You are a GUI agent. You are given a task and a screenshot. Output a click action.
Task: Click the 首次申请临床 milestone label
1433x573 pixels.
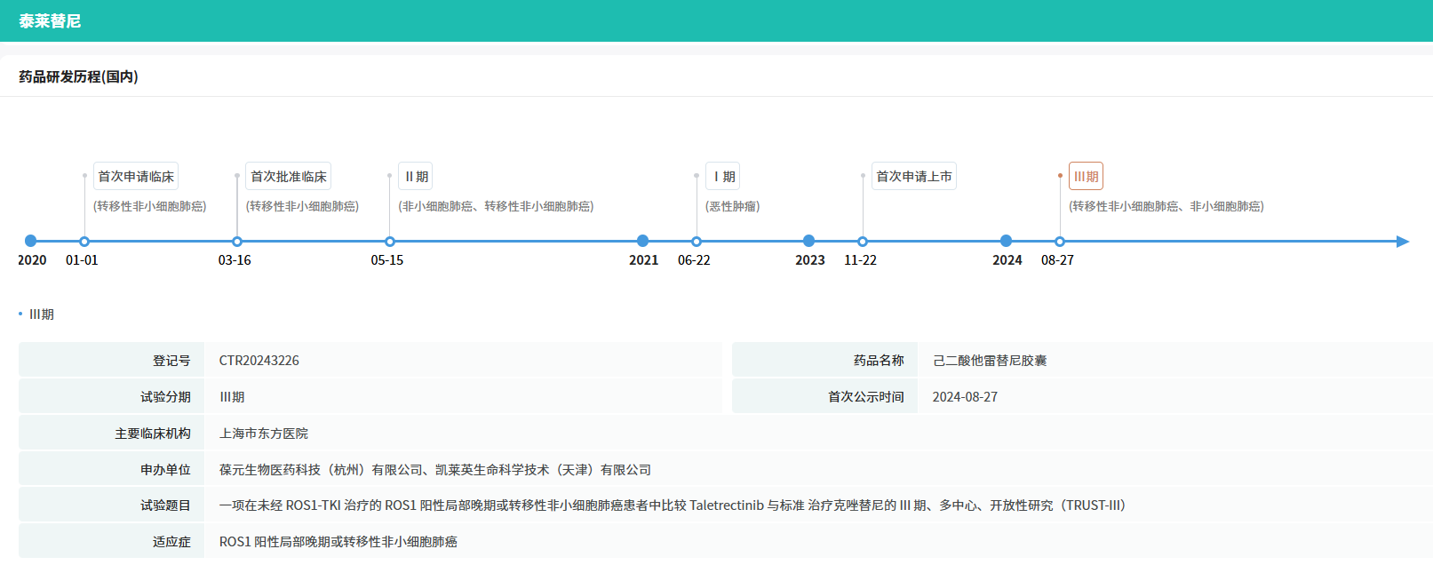(x=136, y=177)
